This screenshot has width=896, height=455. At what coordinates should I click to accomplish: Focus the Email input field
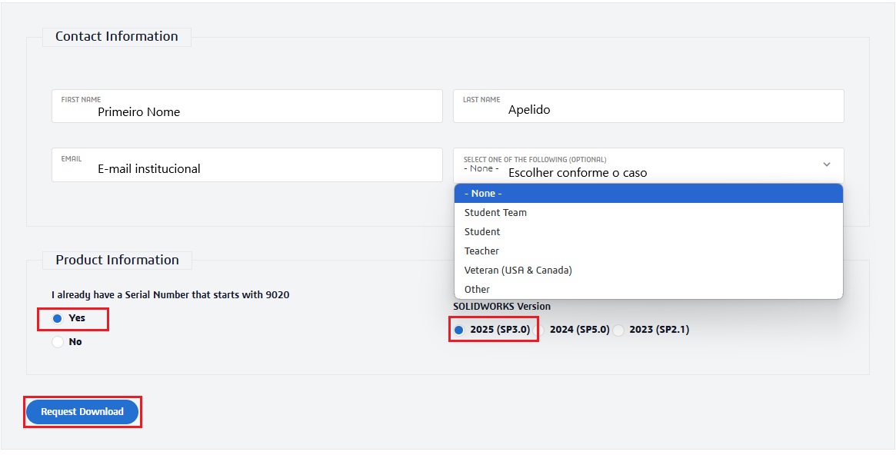point(246,165)
